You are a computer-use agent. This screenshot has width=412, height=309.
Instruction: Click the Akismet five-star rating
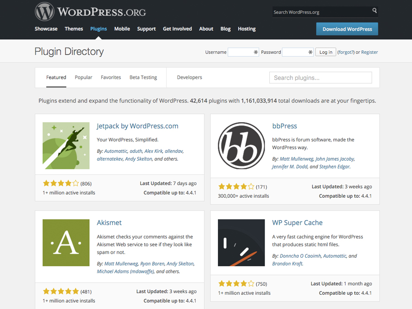point(61,292)
